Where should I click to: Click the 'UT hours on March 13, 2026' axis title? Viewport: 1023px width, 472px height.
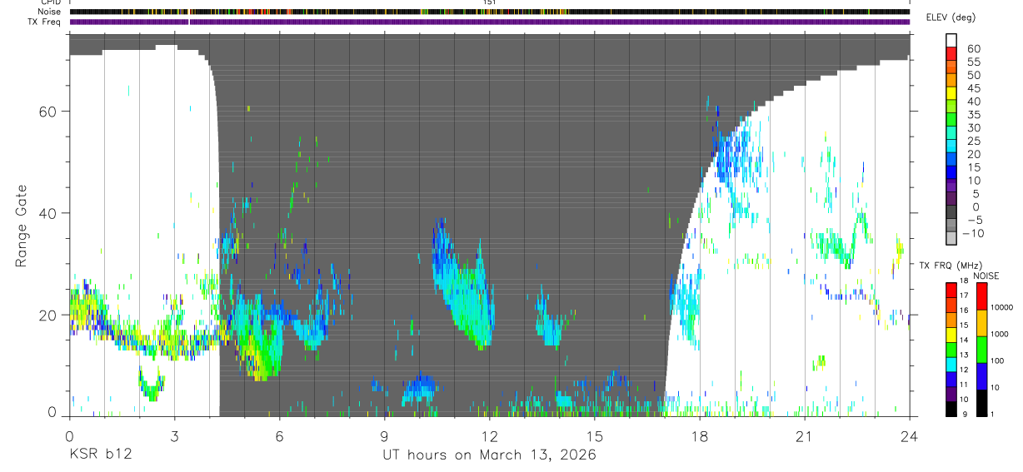coord(489,455)
